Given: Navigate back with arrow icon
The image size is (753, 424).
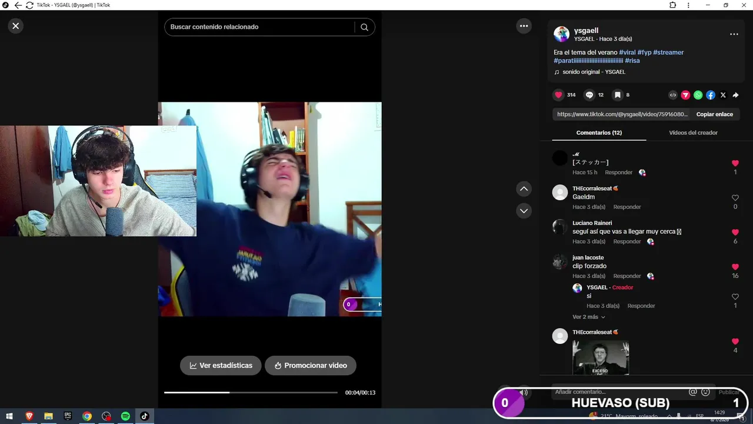Looking at the screenshot, I should point(18,5).
